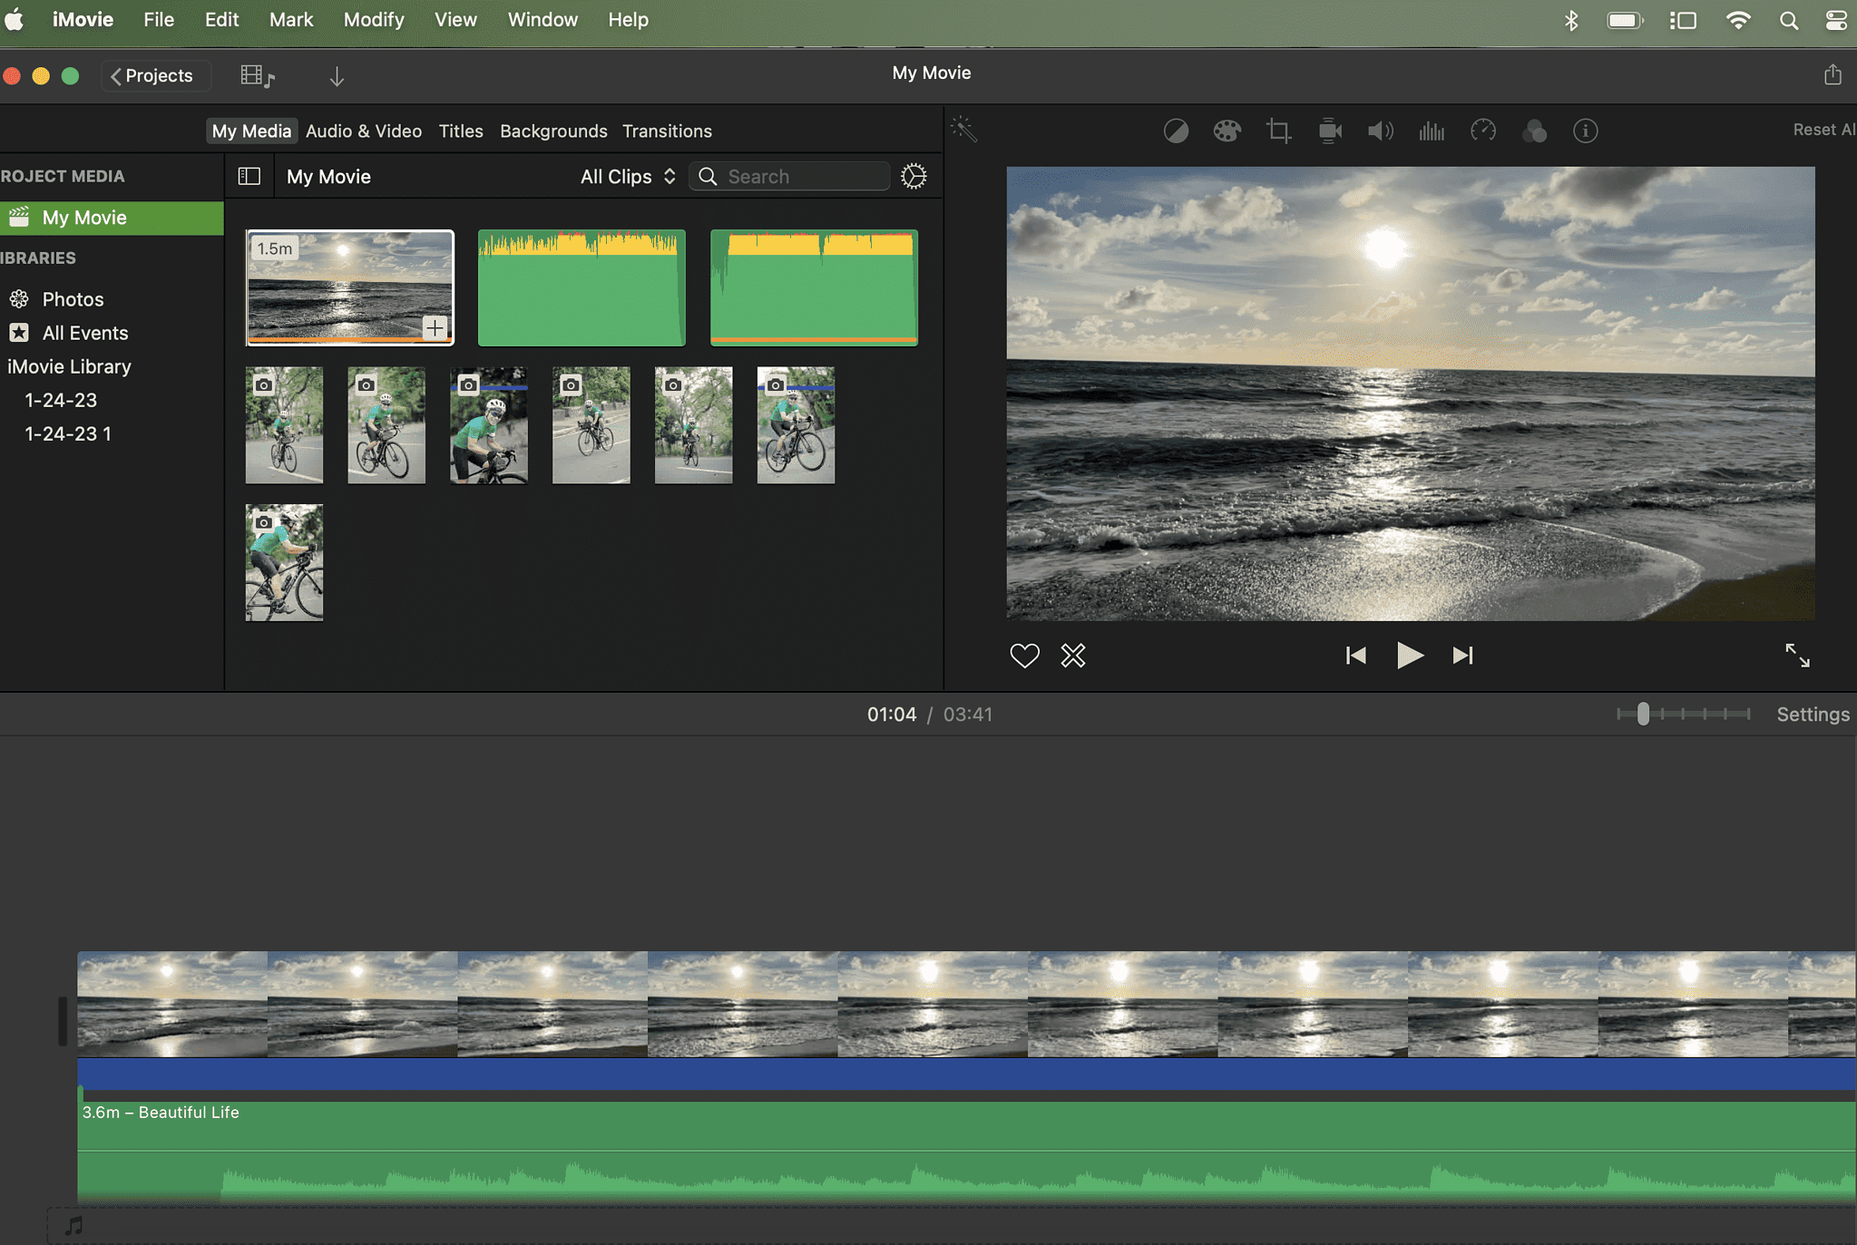Toggle the sidebar visibility panel icon
1857x1245 pixels.
(x=248, y=176)
